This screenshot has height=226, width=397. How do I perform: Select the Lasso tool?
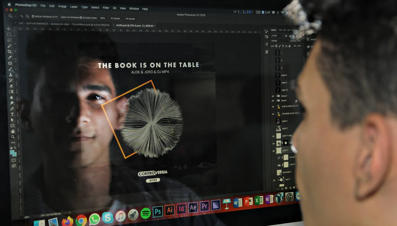coord(9,40)
